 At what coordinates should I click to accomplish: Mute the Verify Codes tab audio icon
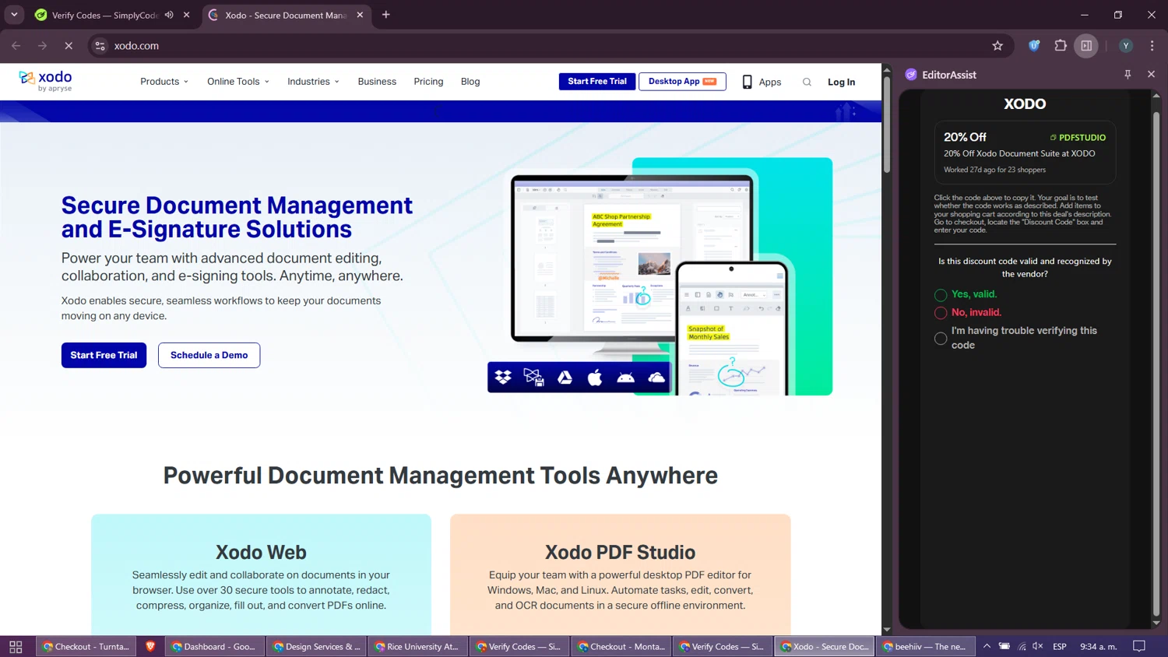[169, 15]
